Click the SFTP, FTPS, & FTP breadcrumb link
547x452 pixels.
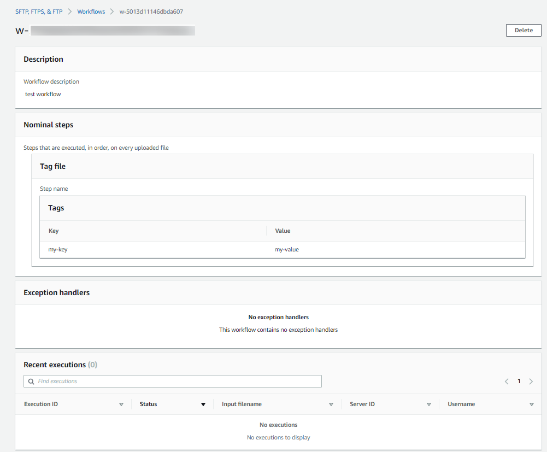point(39,11)
